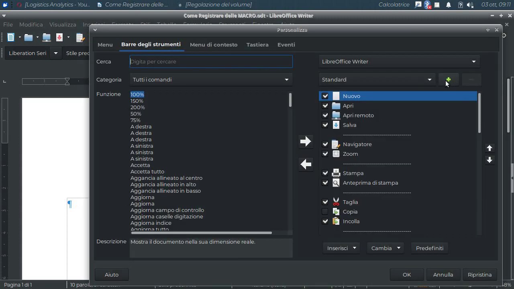Open the Cambia dropdown button
The image size is (514, 289).
point(385,248)
